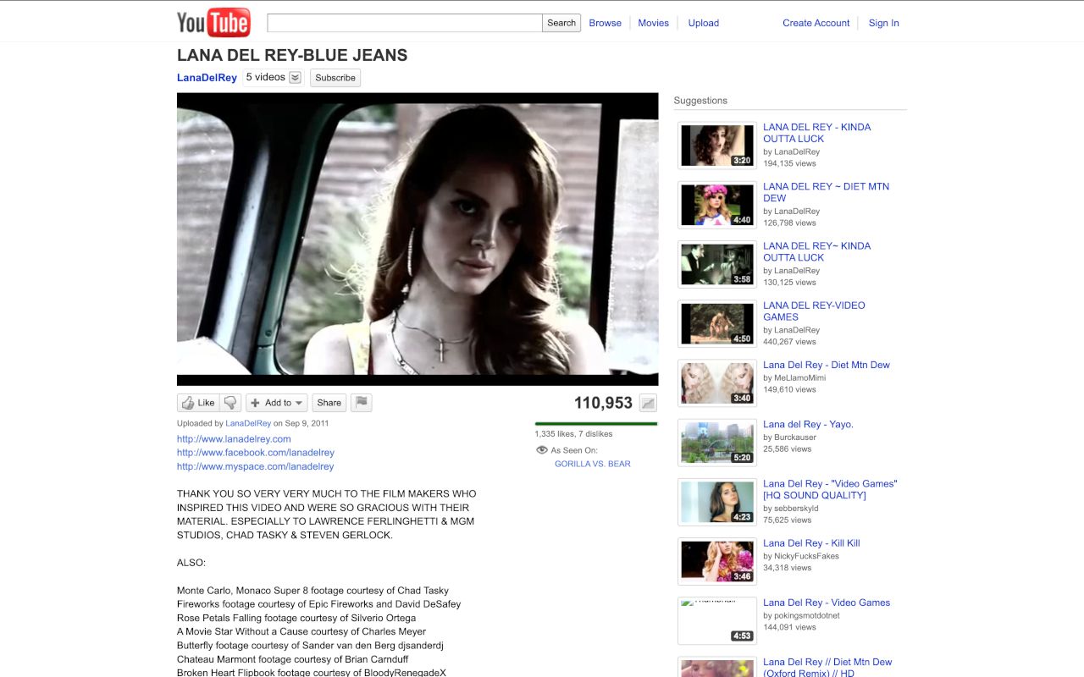
Task: Open title Lana Del Rey - Diet Mtn Dew
Action: [827, 365]
